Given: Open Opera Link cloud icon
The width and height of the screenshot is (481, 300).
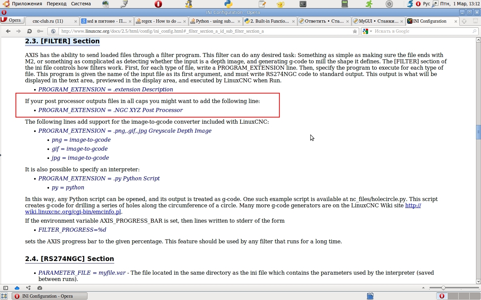Looking at the screenshot, I should pos(17,288).
